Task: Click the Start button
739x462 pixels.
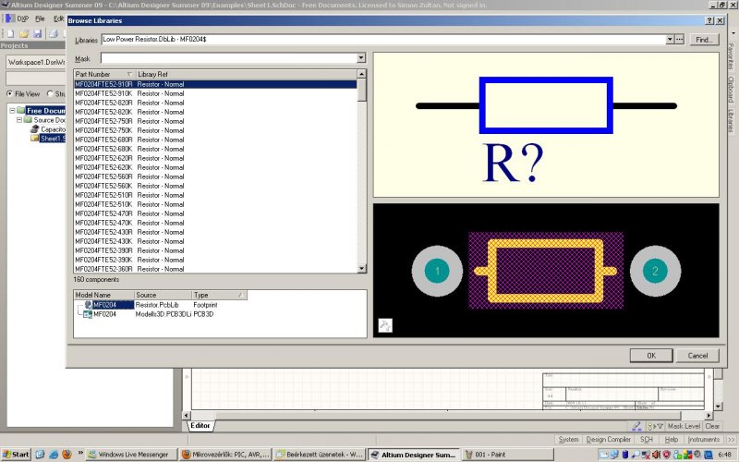Action: pos(16,455)
